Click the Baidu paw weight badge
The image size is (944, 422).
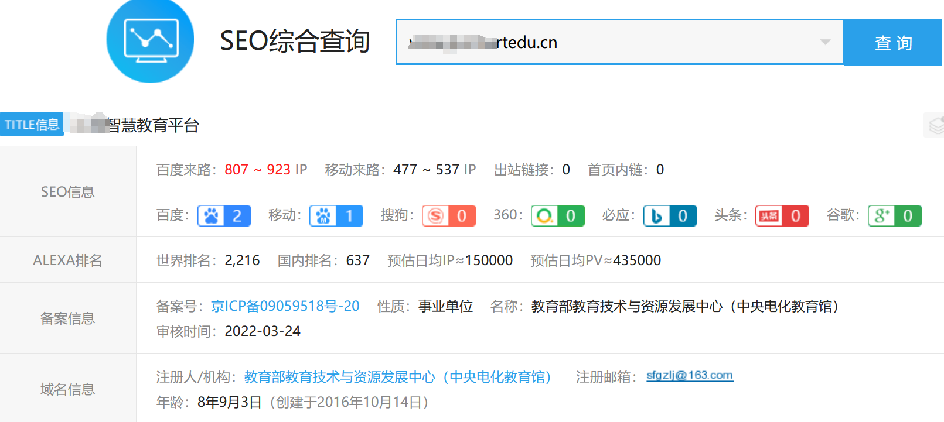pos(224,216)
